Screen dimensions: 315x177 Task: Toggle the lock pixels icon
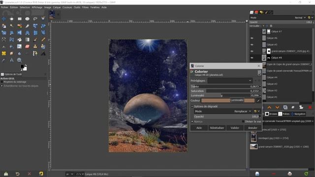coord(263,26)
